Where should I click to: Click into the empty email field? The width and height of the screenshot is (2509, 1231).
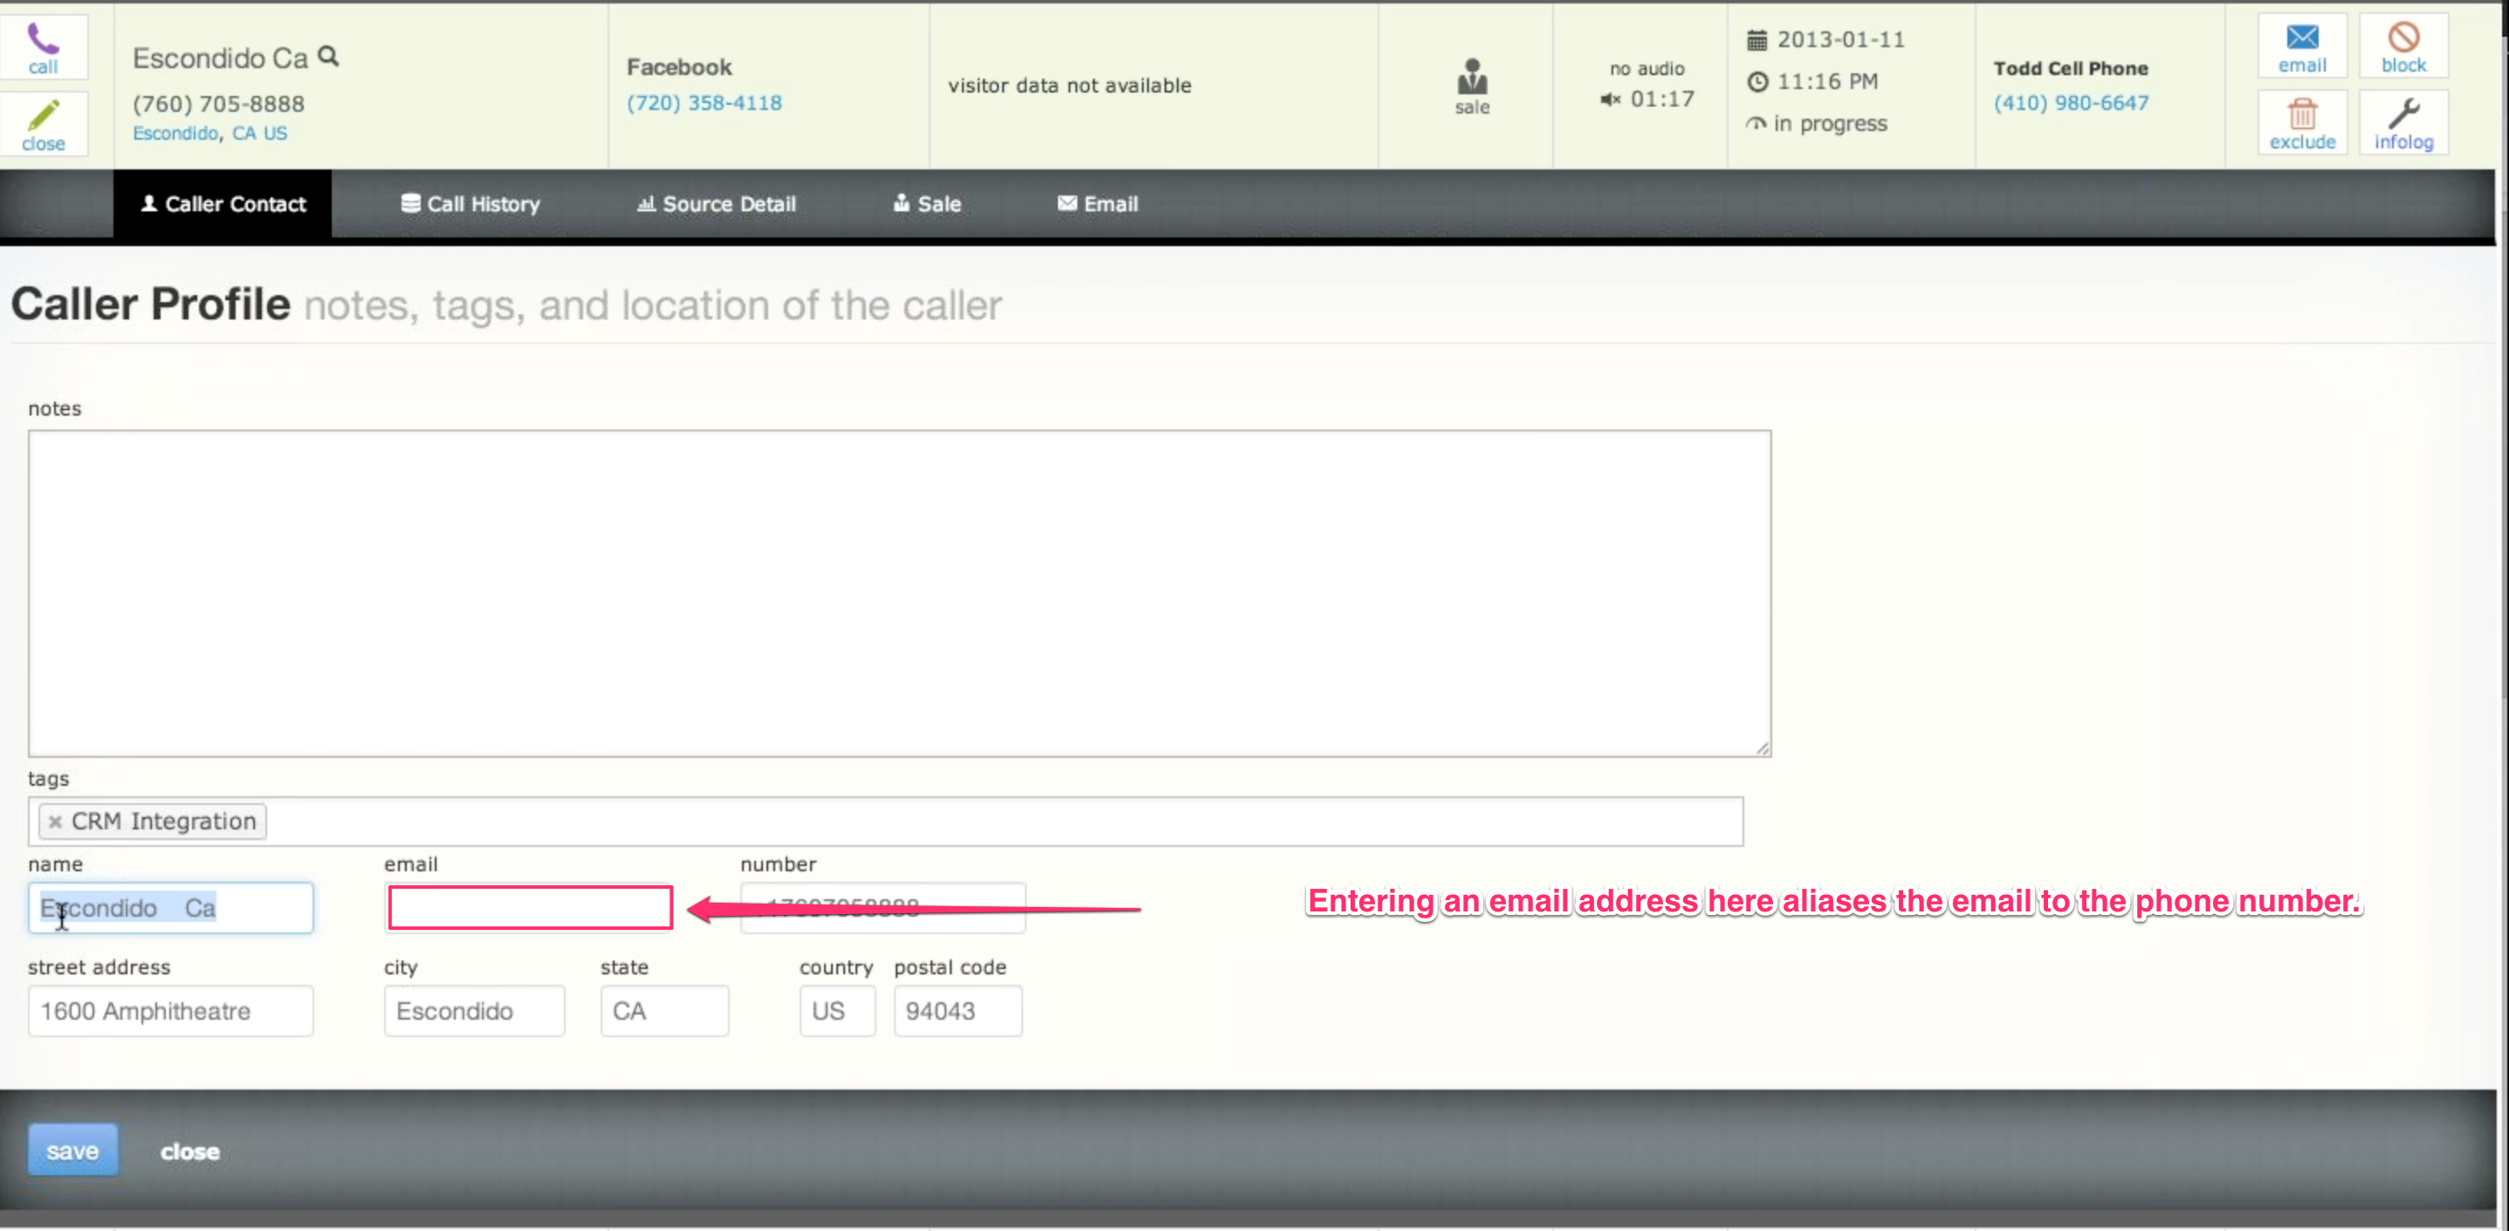[x=530, y=908]
